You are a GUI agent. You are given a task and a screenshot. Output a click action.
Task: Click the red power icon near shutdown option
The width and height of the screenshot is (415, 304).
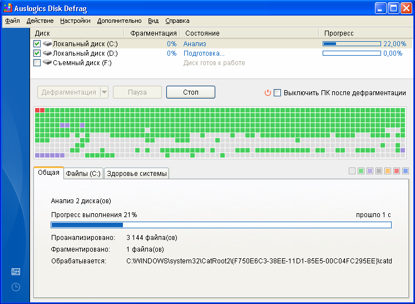tap(268, 93)
